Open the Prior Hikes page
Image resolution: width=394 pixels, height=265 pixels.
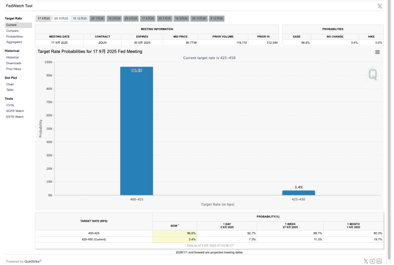point(14,69)
